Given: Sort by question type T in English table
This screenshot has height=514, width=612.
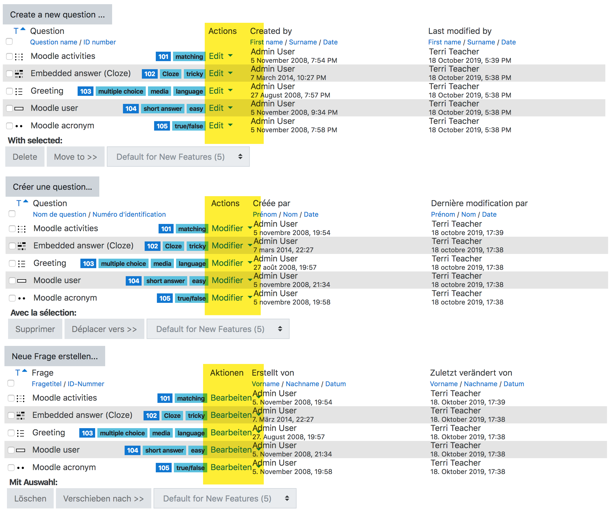Looking at the screenshot, I should click(x=16, y=31).
